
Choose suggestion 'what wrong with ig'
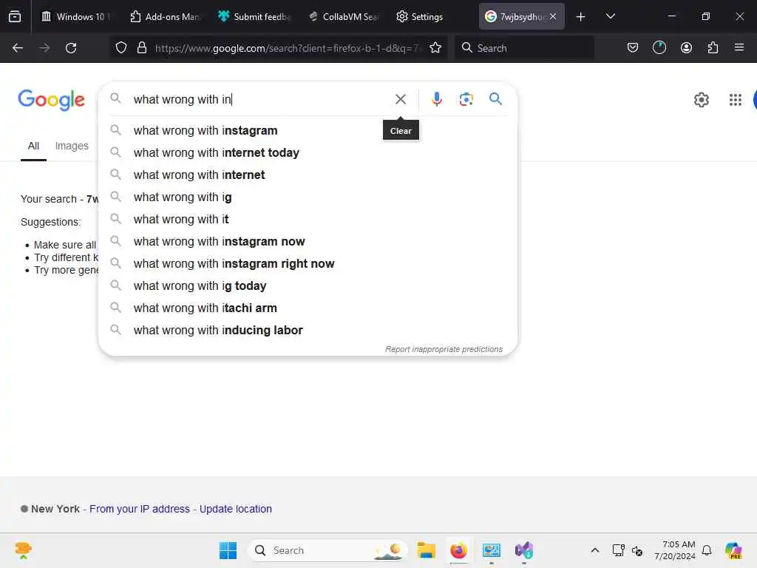(x=308, y=197)
